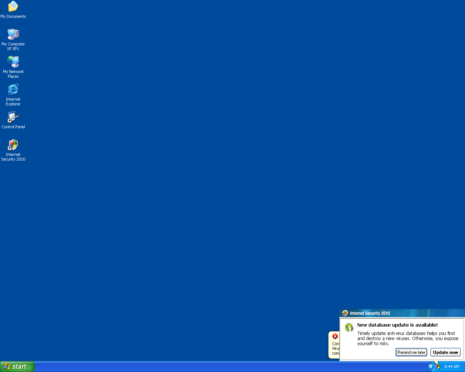Image resolution: width=465 pixels, height=372 pixels.
Task: Click the Internet Security 2010 popup title text
Action: 370,313
